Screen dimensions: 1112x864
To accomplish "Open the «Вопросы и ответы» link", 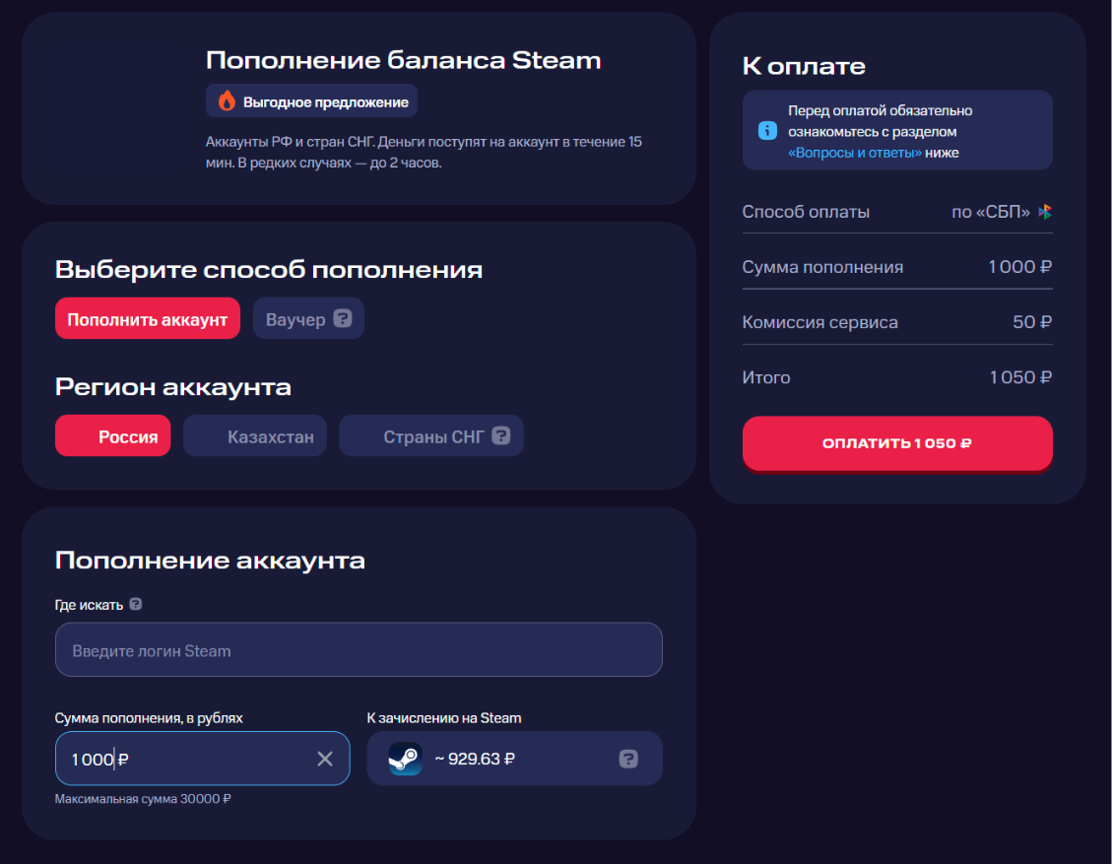I will point(855,153).
